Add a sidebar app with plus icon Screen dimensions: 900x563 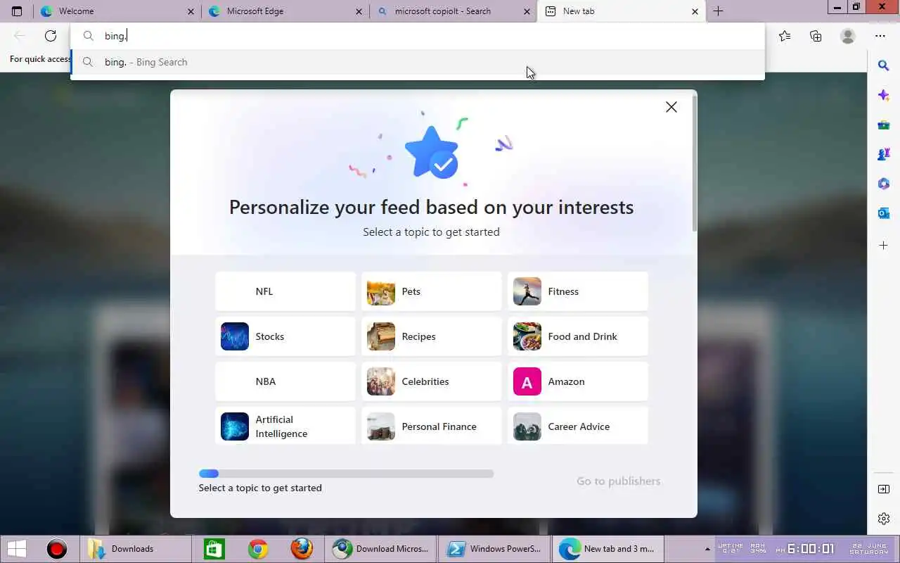coord(884,246)
